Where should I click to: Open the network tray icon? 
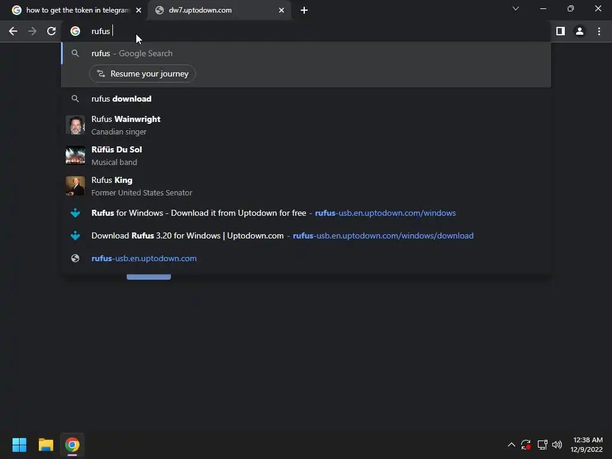coord(542,445)
